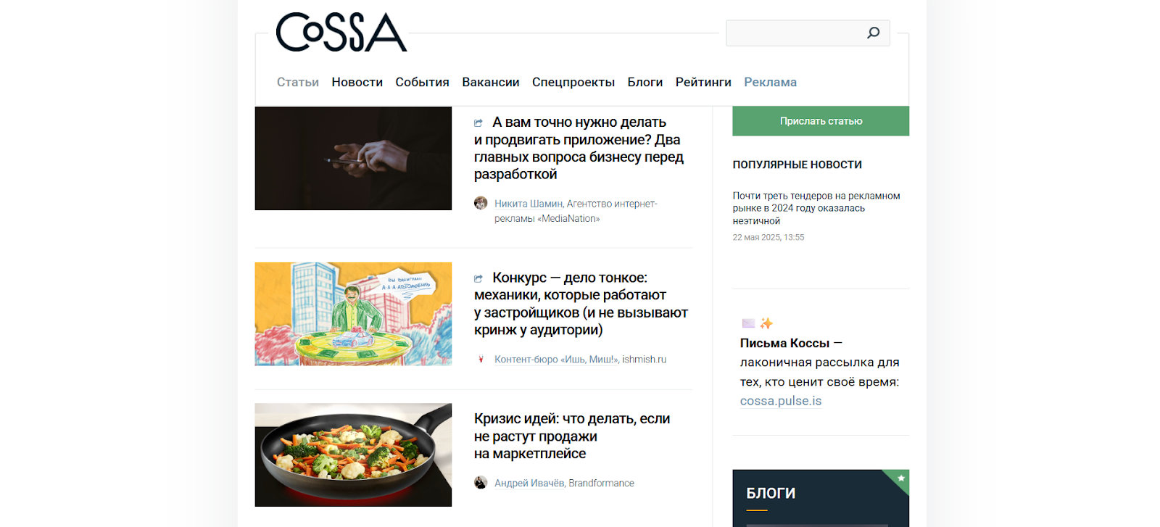Screen dimensions: 1160x527
Task: Open the Реклама menu link
Action: tap(770, 82)
